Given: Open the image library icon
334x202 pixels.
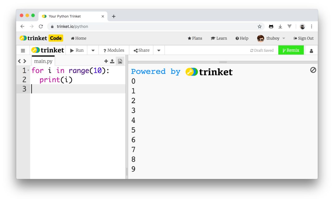Looking at the screenshot, I should pos(120,61).
